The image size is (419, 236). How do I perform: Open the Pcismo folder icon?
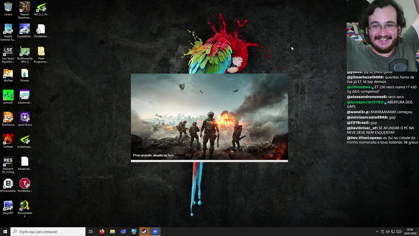tap(25, 75)
